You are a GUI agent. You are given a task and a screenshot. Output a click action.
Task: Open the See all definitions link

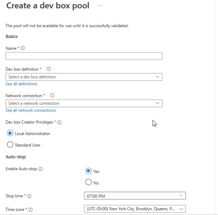pos(21,84)
